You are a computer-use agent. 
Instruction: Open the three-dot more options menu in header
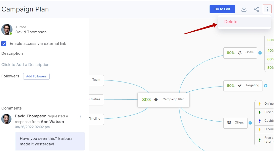[x=267, y=9]
